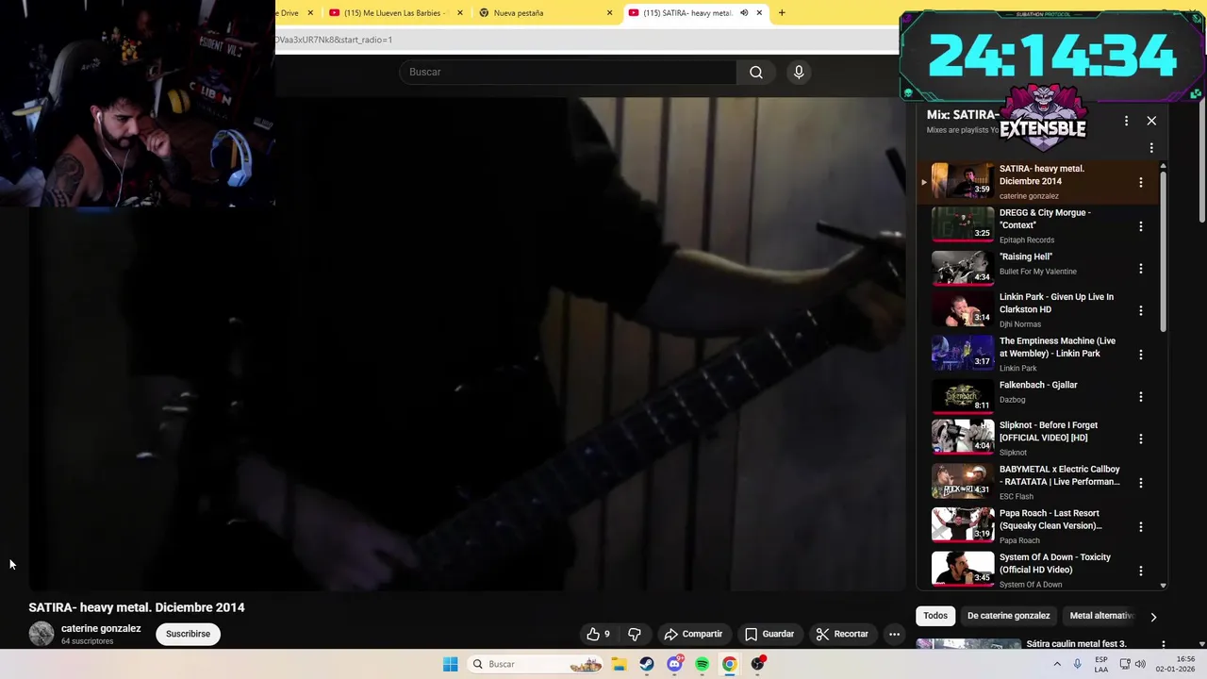Image resolution: width=1207 pixels, height=679 pixels.
Task: Open OBS Studio from the taskbar
Action: coord(757,664)
